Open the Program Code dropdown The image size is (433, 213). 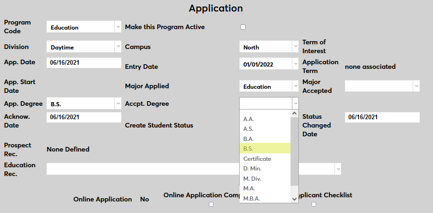tap(84, 27)
